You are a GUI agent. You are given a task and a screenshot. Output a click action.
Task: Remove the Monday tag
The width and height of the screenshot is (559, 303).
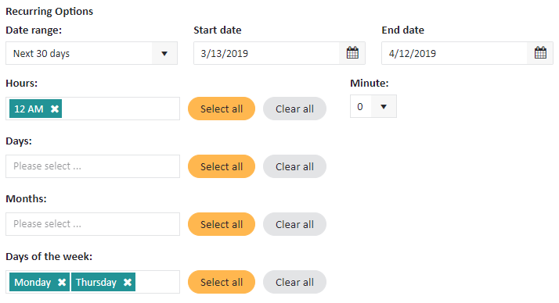pos(62,283)
